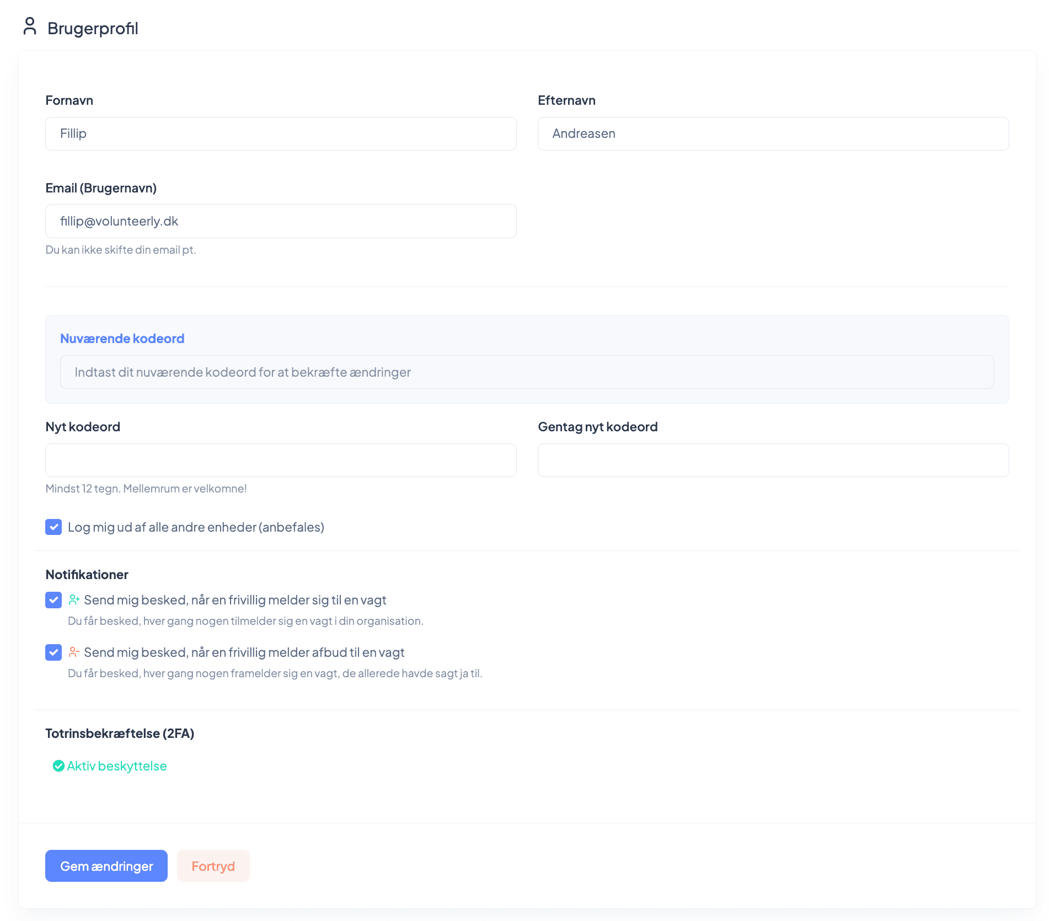1049x921 pixels.
Task: Click the green check icon by Aktiv beskyttelse
Action: [x=58, y=766]
